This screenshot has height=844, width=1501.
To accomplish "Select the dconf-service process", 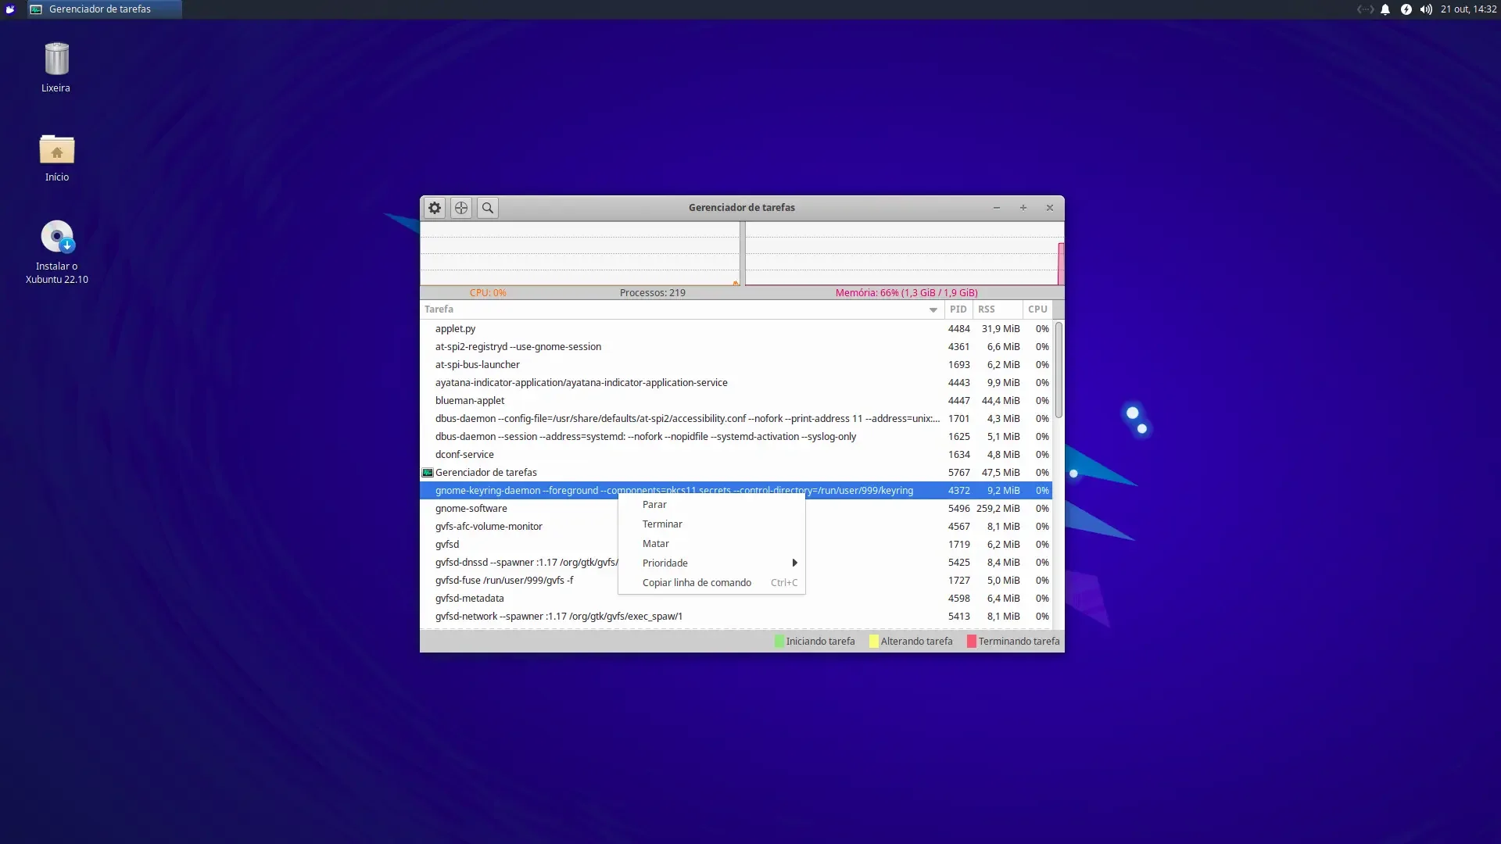I will click(736, 455).
